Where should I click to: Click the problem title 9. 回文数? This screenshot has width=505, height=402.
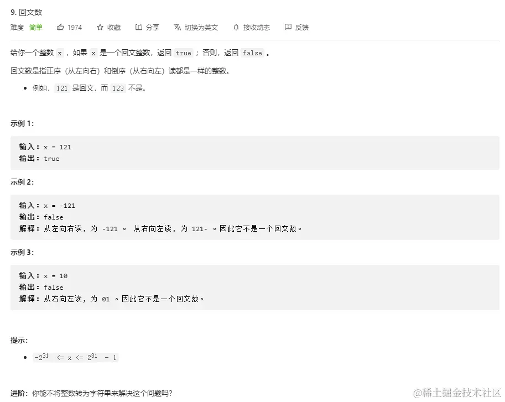point(27,12)
